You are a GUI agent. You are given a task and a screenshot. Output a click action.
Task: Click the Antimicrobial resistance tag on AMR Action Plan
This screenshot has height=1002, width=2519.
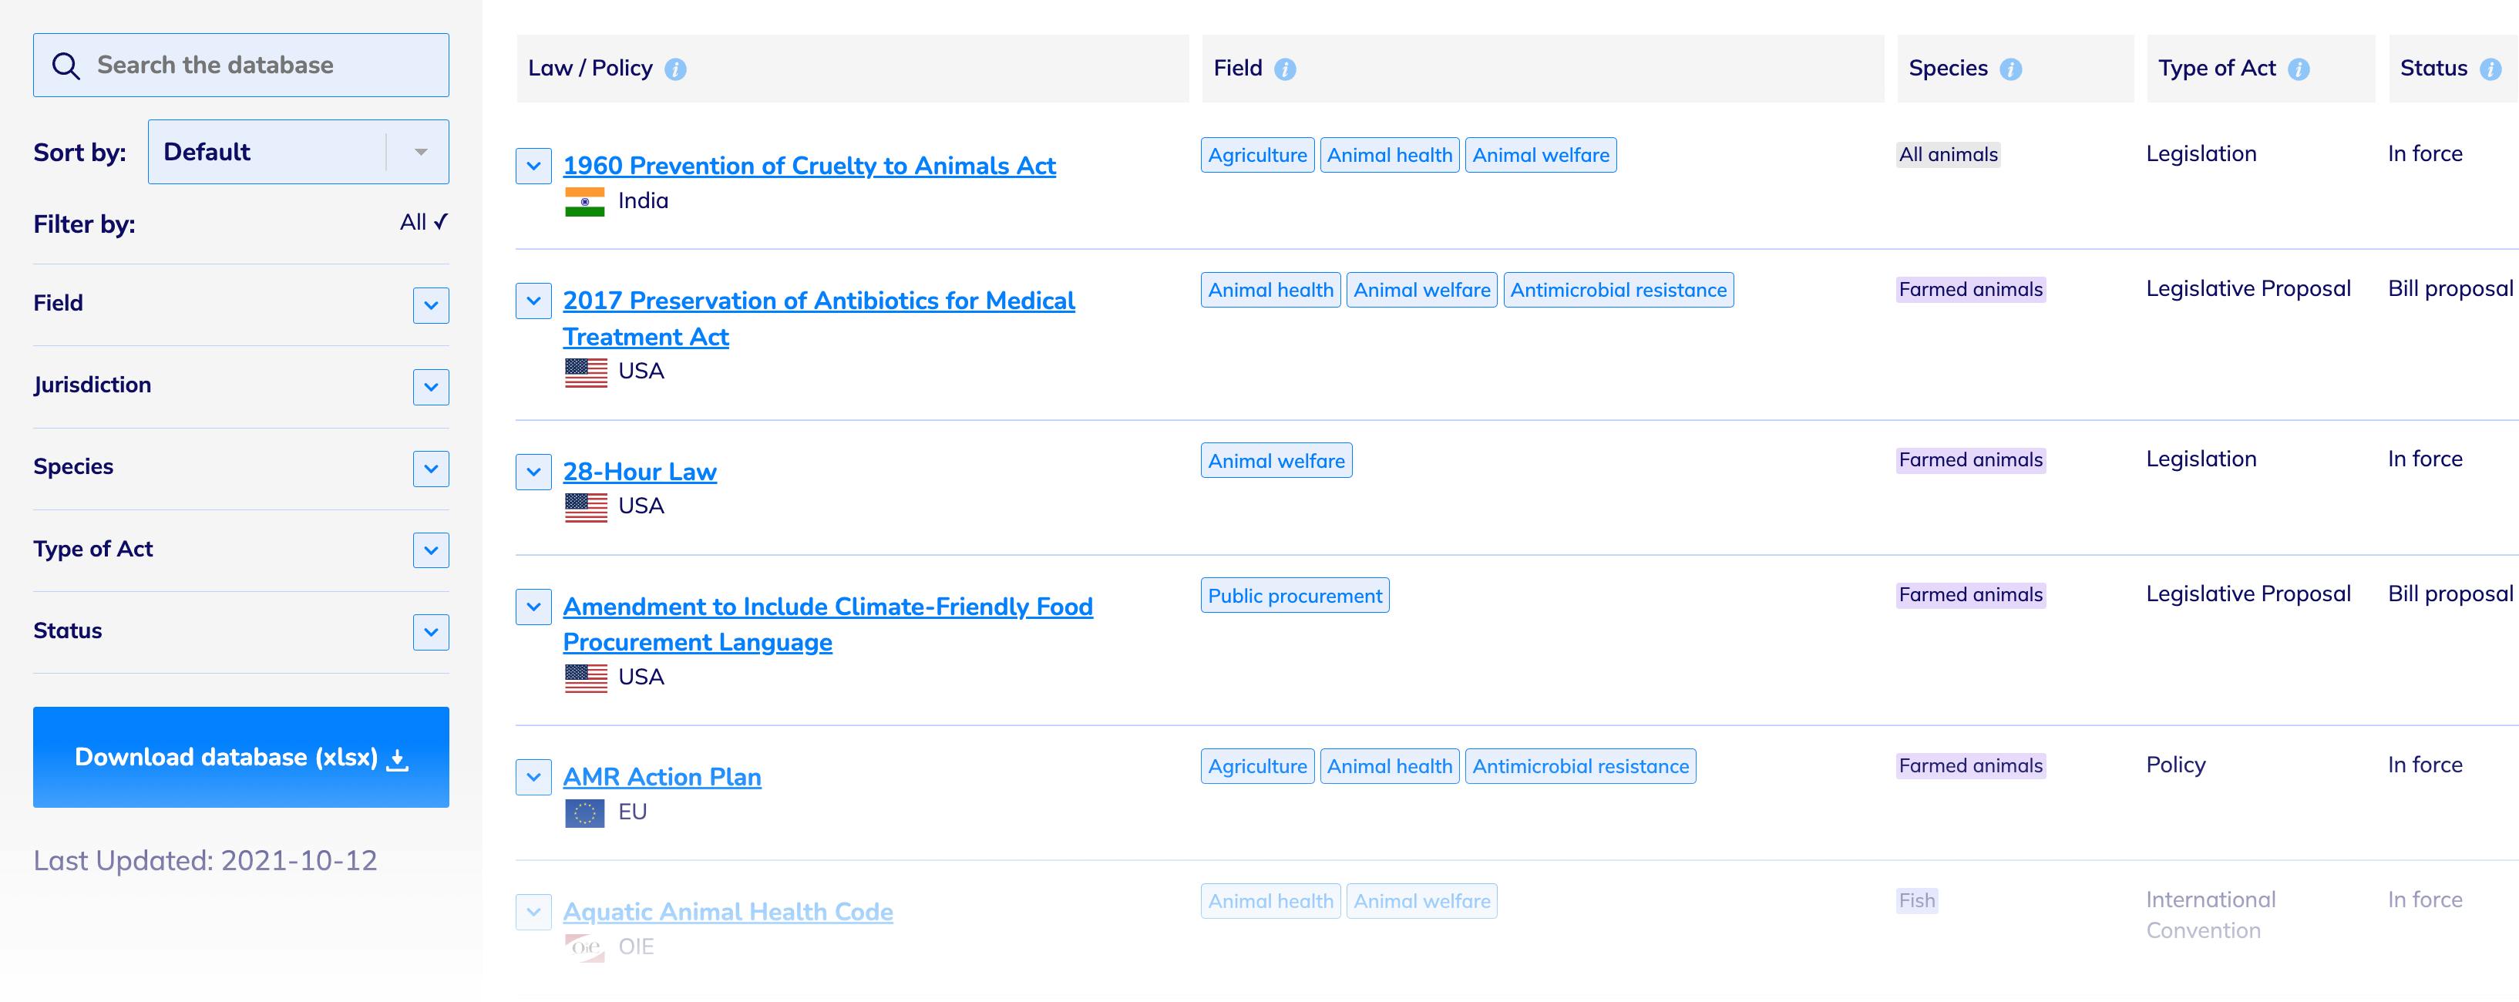(x=1580, y=766)
